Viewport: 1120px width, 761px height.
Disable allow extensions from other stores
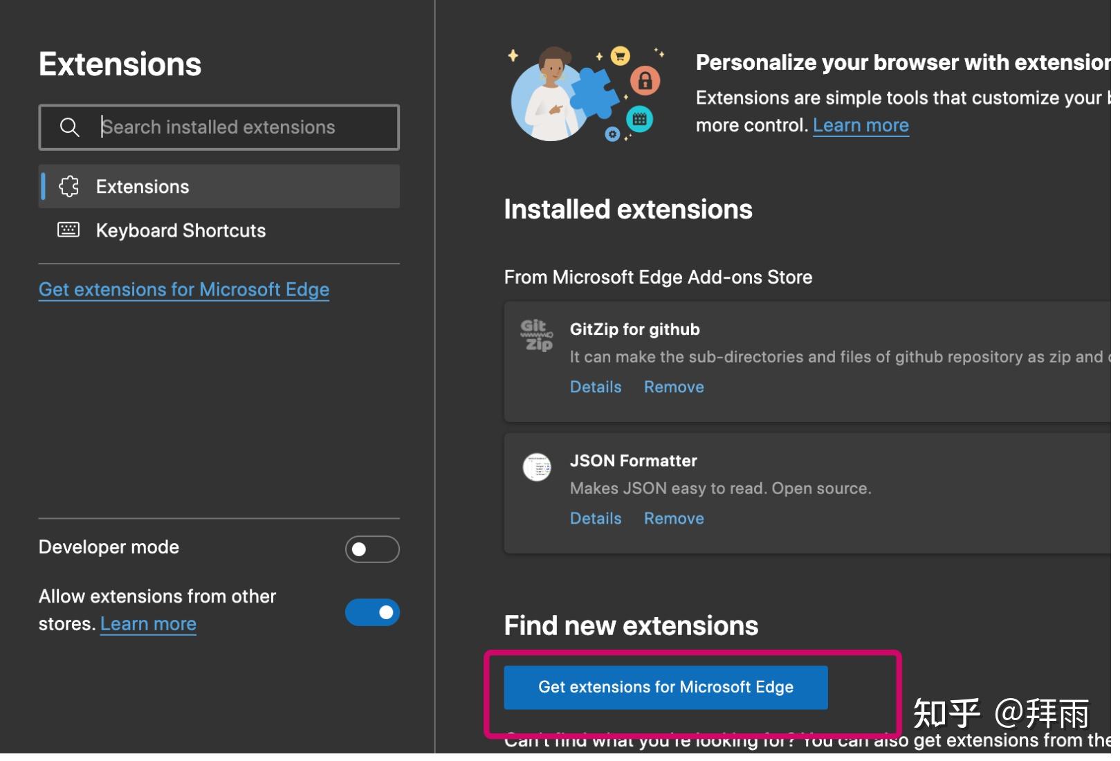coord(372,612)
